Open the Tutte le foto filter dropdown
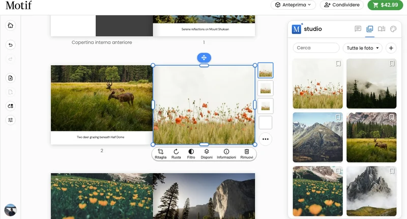 363,48
